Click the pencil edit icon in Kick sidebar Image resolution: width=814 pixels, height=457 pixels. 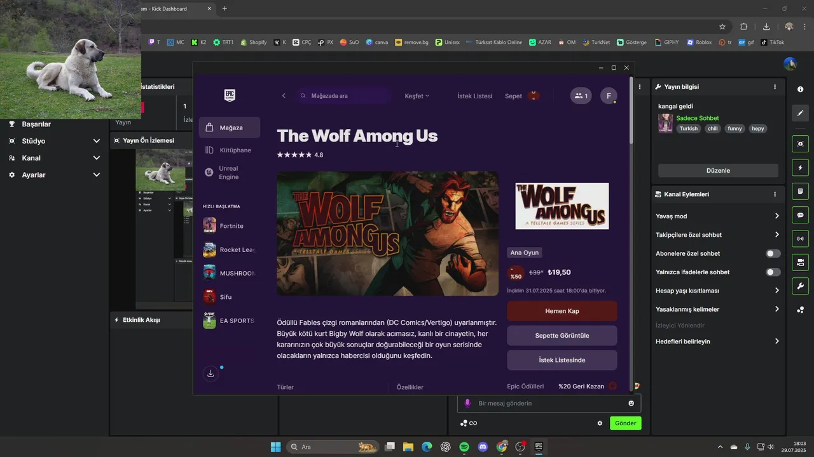click(800, 114)
